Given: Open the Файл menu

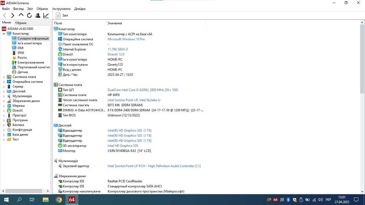Looking at the screenshot, I should (x=6, y=9).
